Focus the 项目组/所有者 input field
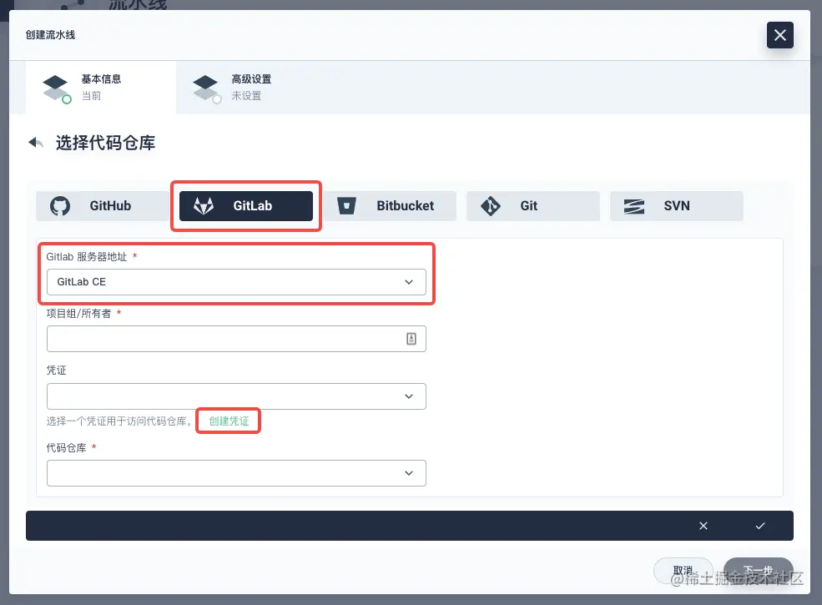822x605 pixels. tap(236, 339)
